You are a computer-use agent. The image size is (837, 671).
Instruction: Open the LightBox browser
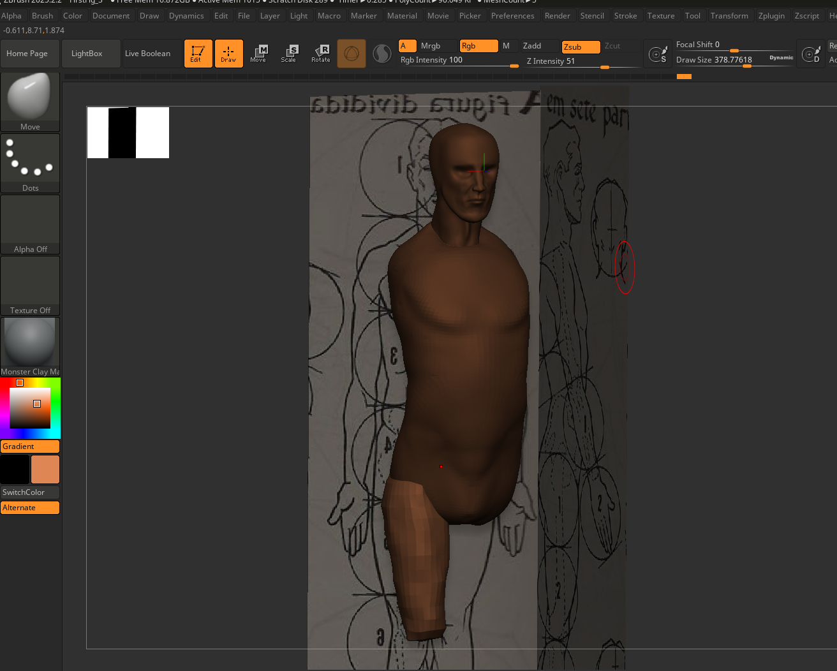[x=91, y=54]
